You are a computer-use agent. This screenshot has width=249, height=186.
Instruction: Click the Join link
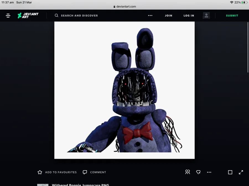[x=168, y=15]
